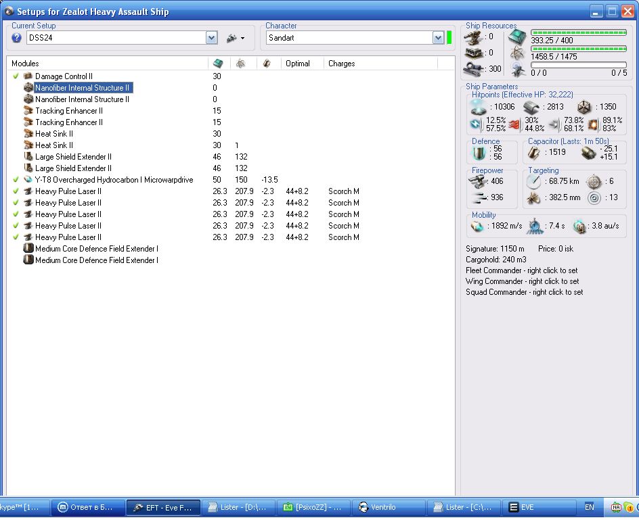The image size is (639, 524).
Task: Click the capacitor recharge icon showing -25.1
Action: pyautogui.click(x=588, y=153)
